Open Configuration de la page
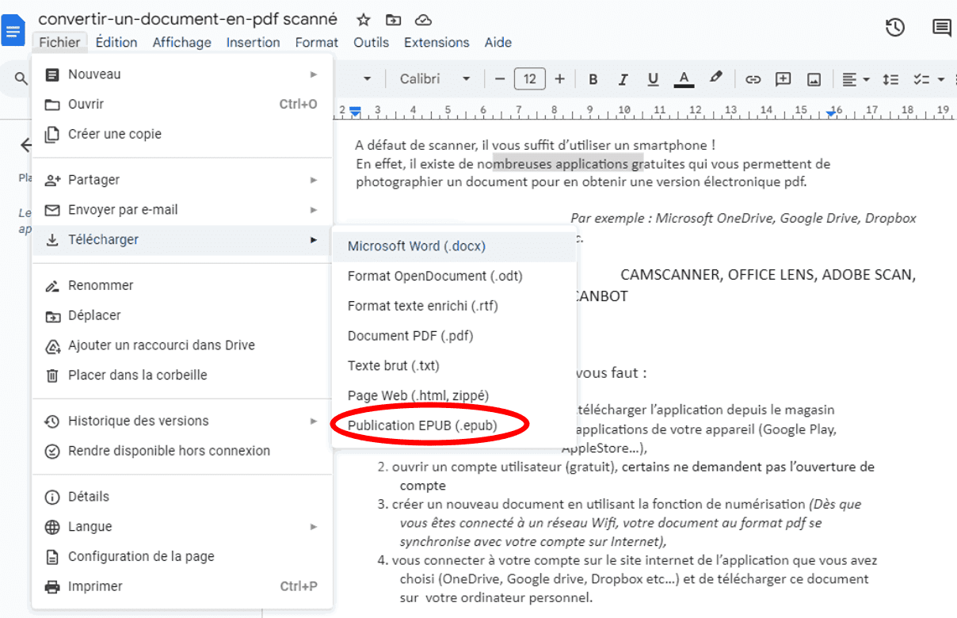 pos(182,557)
